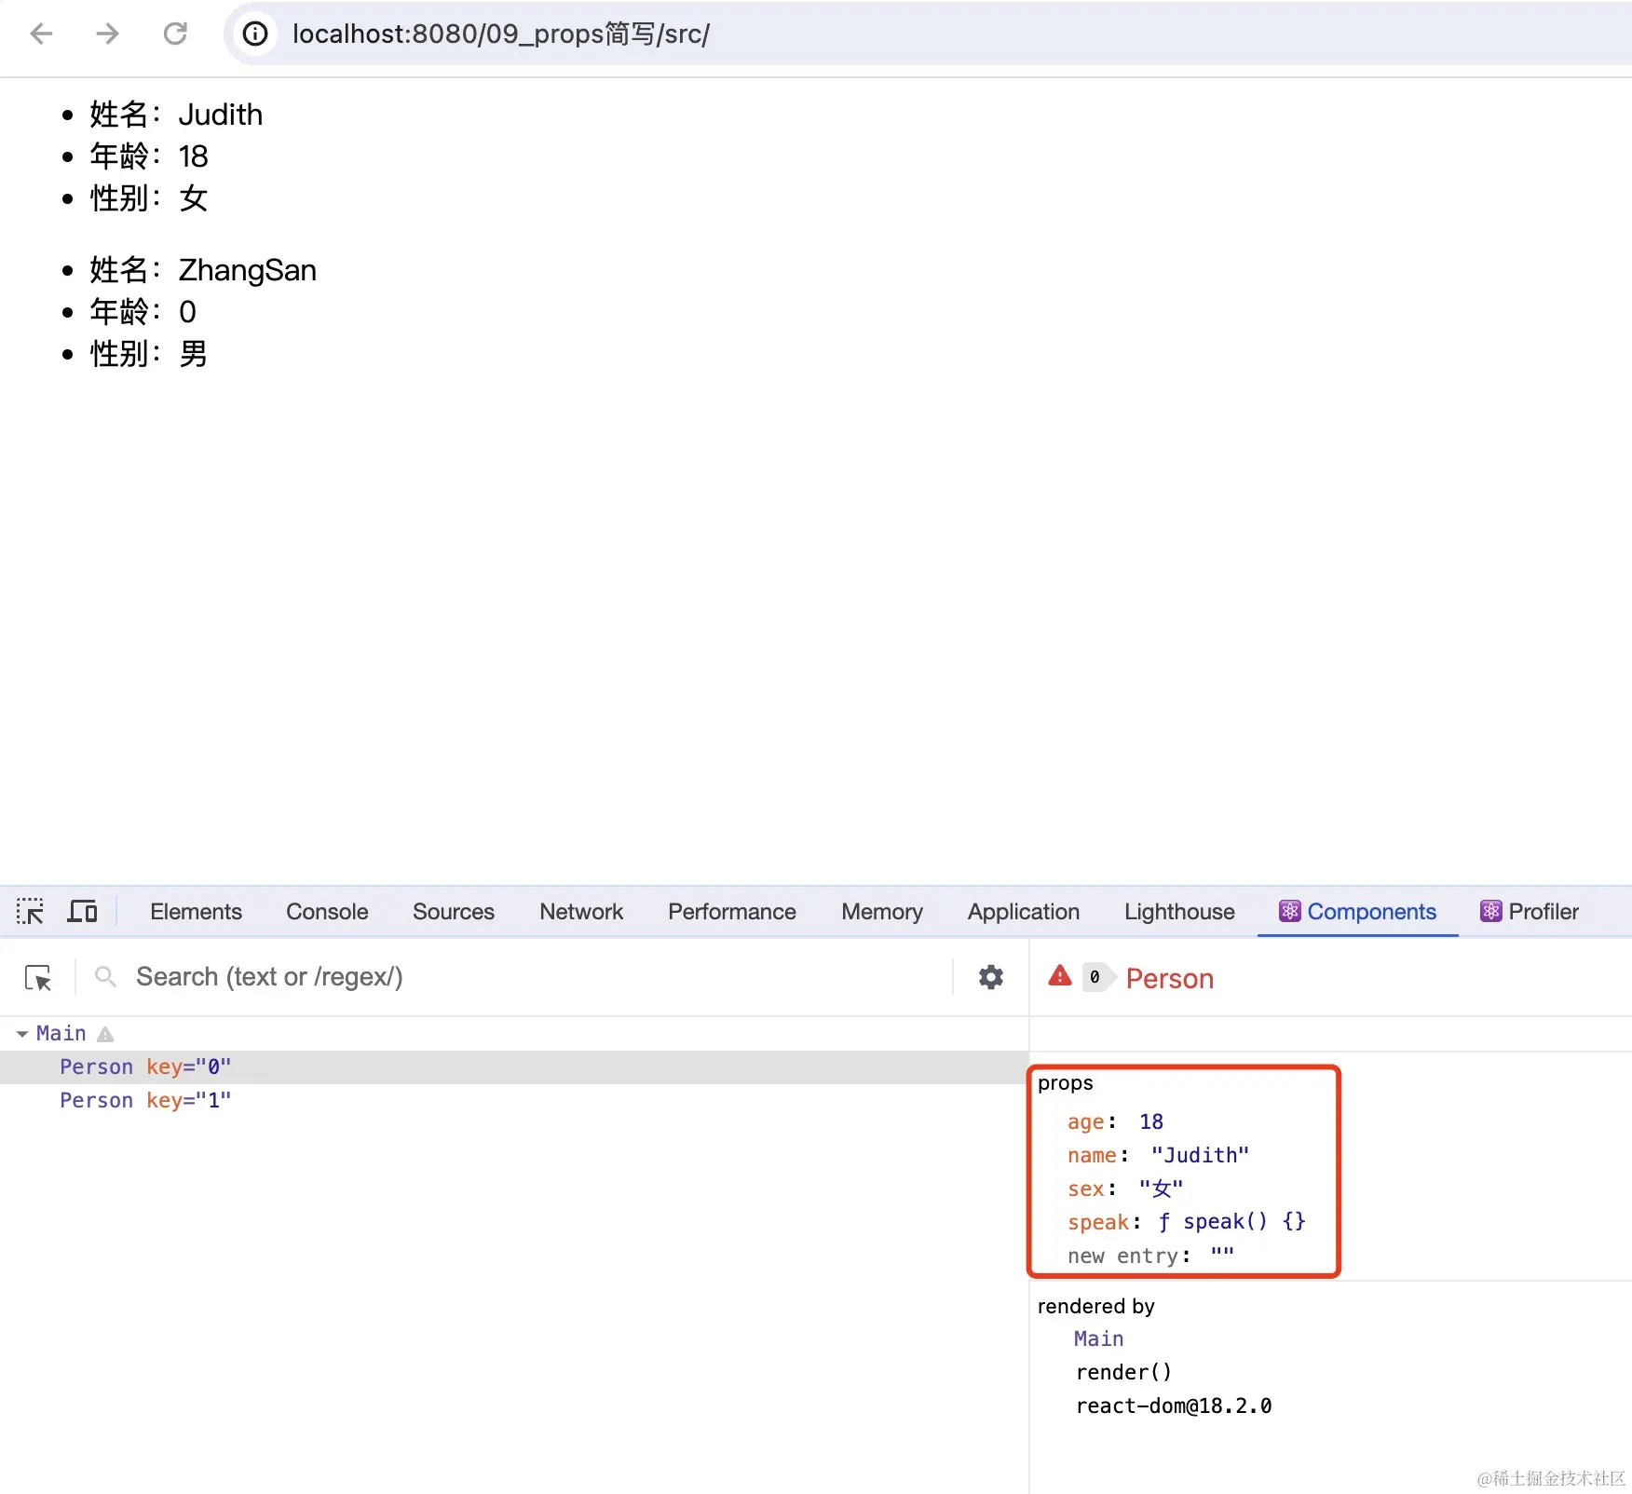Select the React Components tab

(1358, 912)
